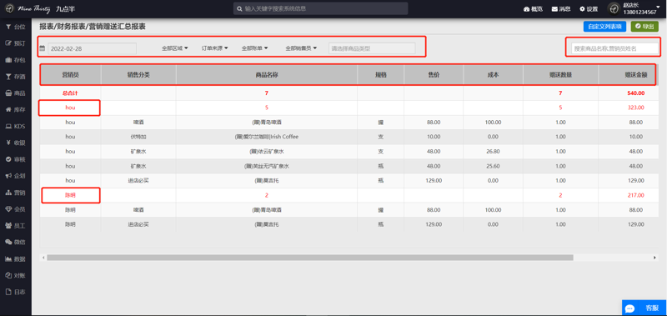The image size is (667, 316).
Task: Open the 收银 cashier yen icon
Action: (8, 143)
